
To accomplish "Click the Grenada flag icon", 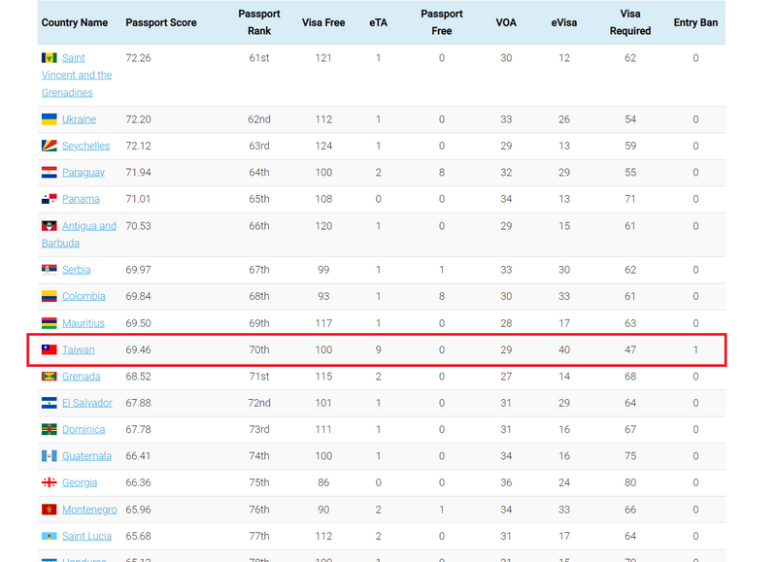I will point(49,377).
